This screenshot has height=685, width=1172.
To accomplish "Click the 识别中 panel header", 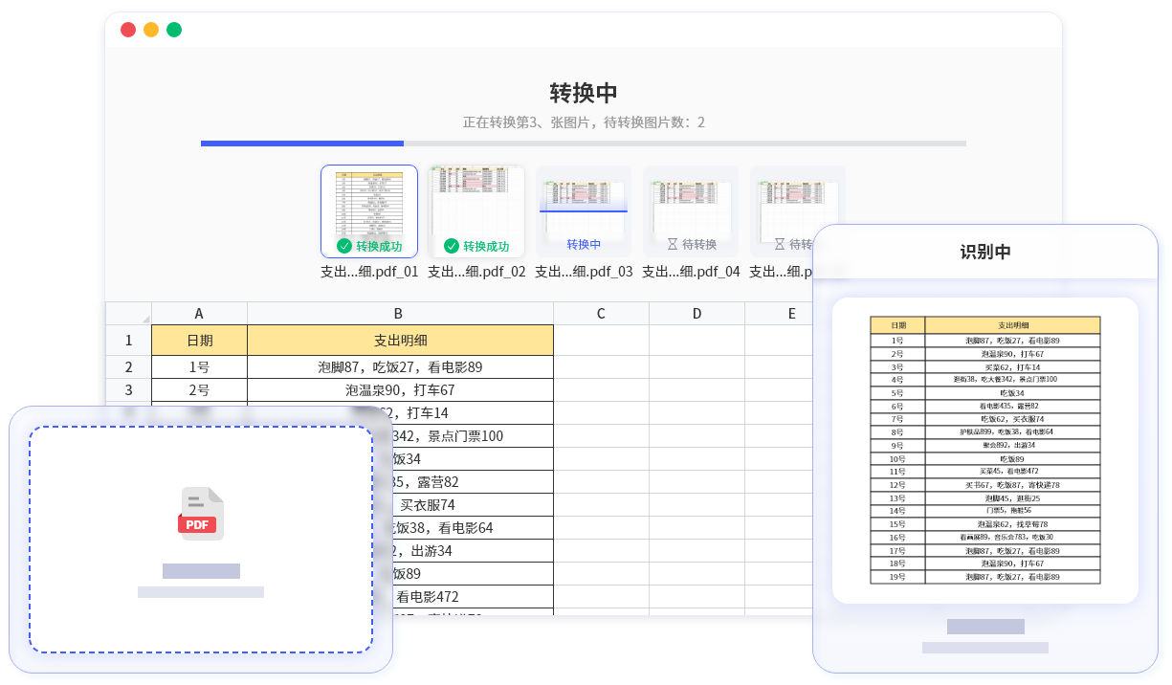I will 986,252.
